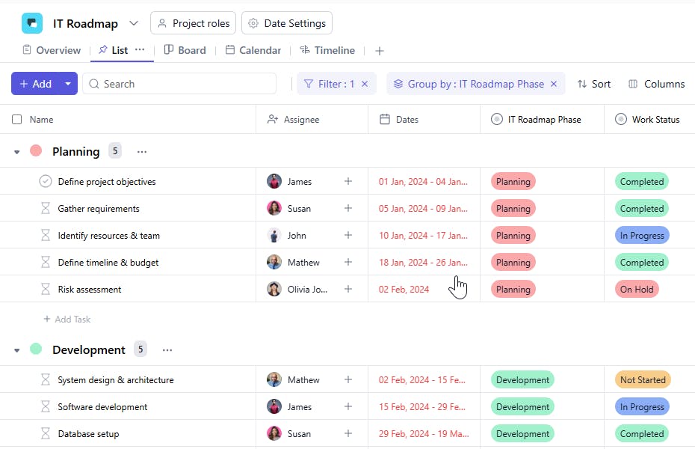Open Project roles
This screenshot has height=449, width=695.
click(x=193, y=23)
